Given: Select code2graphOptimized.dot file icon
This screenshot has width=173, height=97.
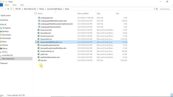Looking at the screenshot, I should (39, 27).
